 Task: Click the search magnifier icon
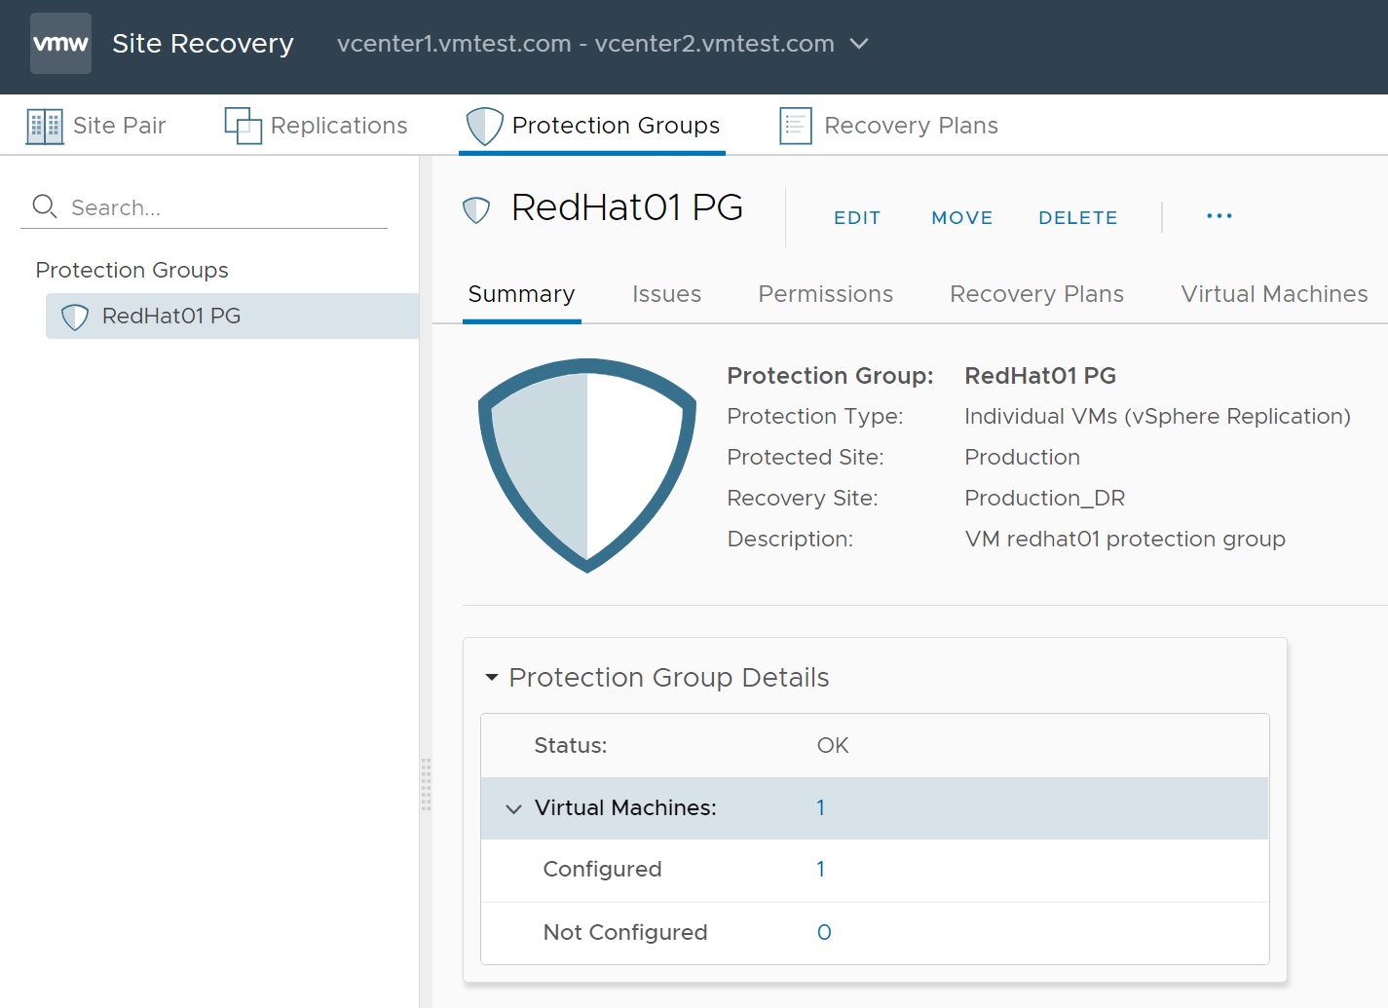tap(45, 206)
